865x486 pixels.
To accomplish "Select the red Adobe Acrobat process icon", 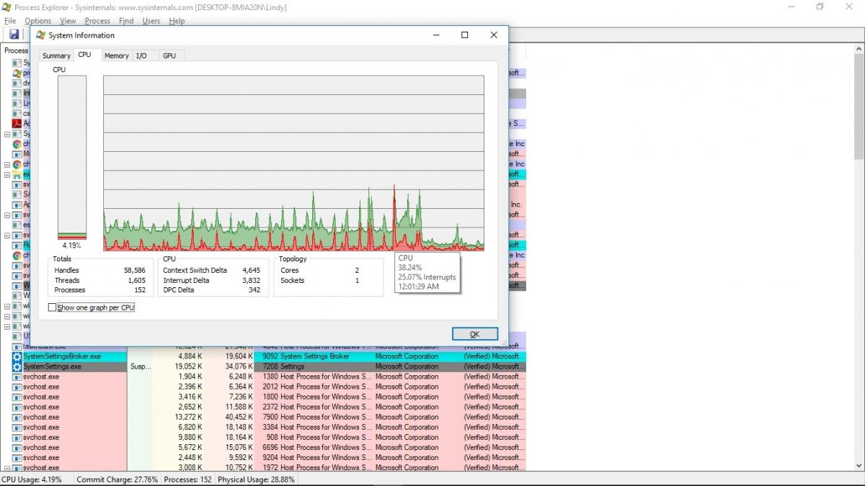I will tap(17, 123).
